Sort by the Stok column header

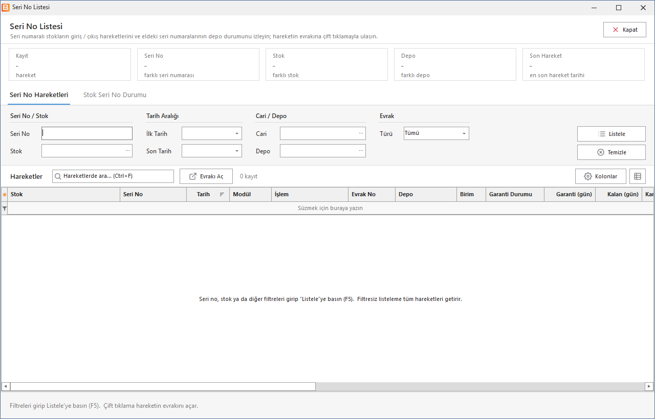click(64, 195)
